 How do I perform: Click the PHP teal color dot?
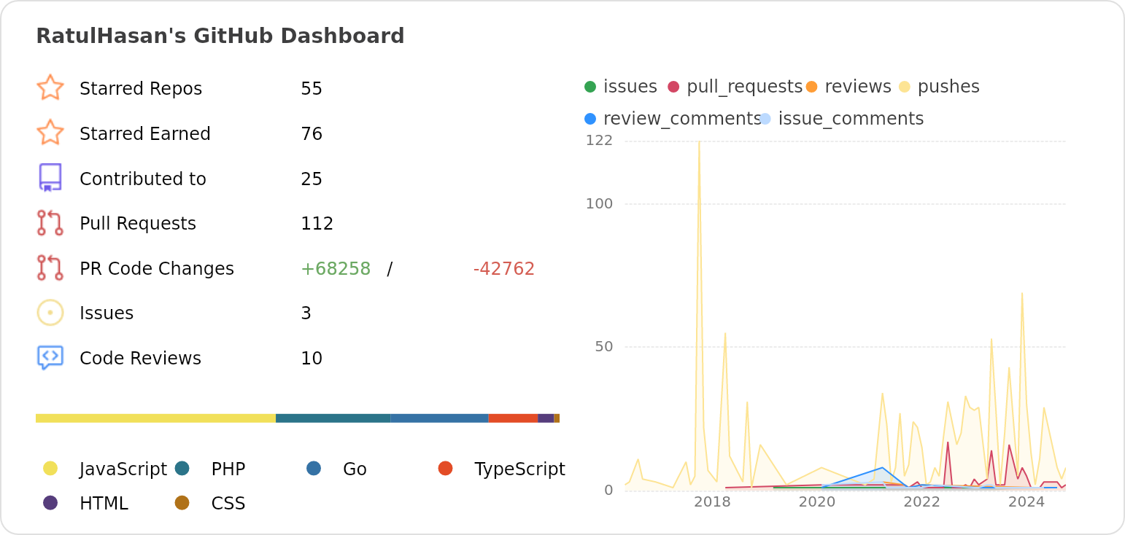[x=182, y=468]
